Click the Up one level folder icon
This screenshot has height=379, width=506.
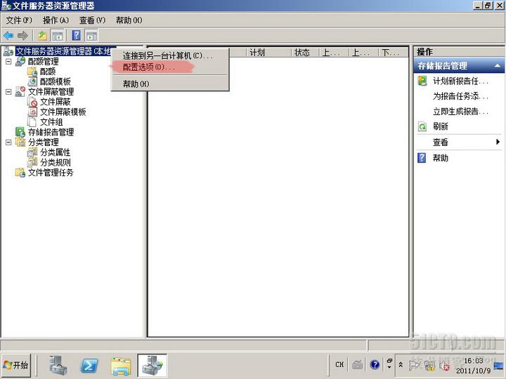tap(43, 36)
